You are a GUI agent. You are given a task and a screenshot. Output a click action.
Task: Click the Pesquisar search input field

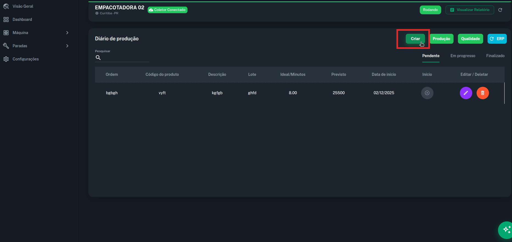pos(125,58)
